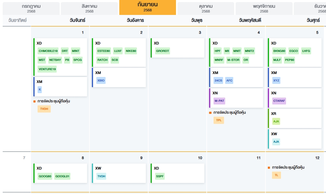Select the AJA tag under XW
Screen dimensions: 326x194
[276, 141]
